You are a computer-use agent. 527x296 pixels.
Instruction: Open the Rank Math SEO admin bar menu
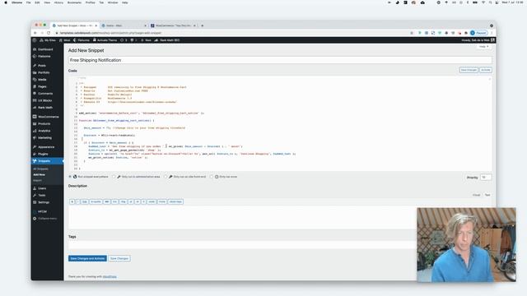coord(167,40)
